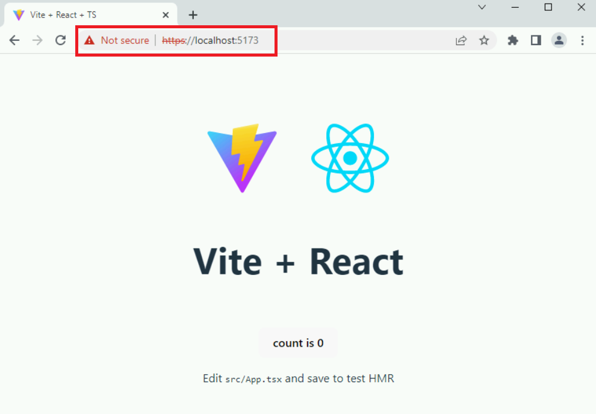Open the user profile avatar
596x414 pixels.
[559, 40]
